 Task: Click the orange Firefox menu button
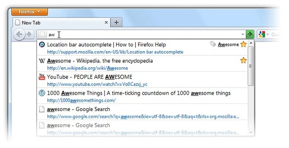pos(30,12)
